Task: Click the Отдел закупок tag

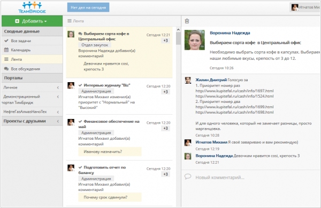Action: pos(95,45)
